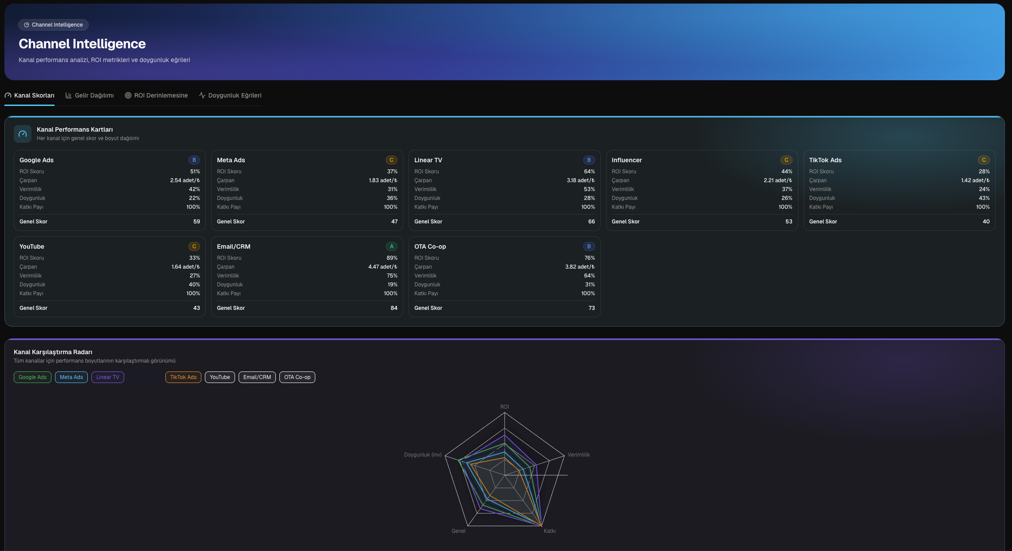The height and width of the screenshot is (551, 1012).
Task: Click the Doygunluk (inv) axis label on radar
Action: tap(423, 455)
